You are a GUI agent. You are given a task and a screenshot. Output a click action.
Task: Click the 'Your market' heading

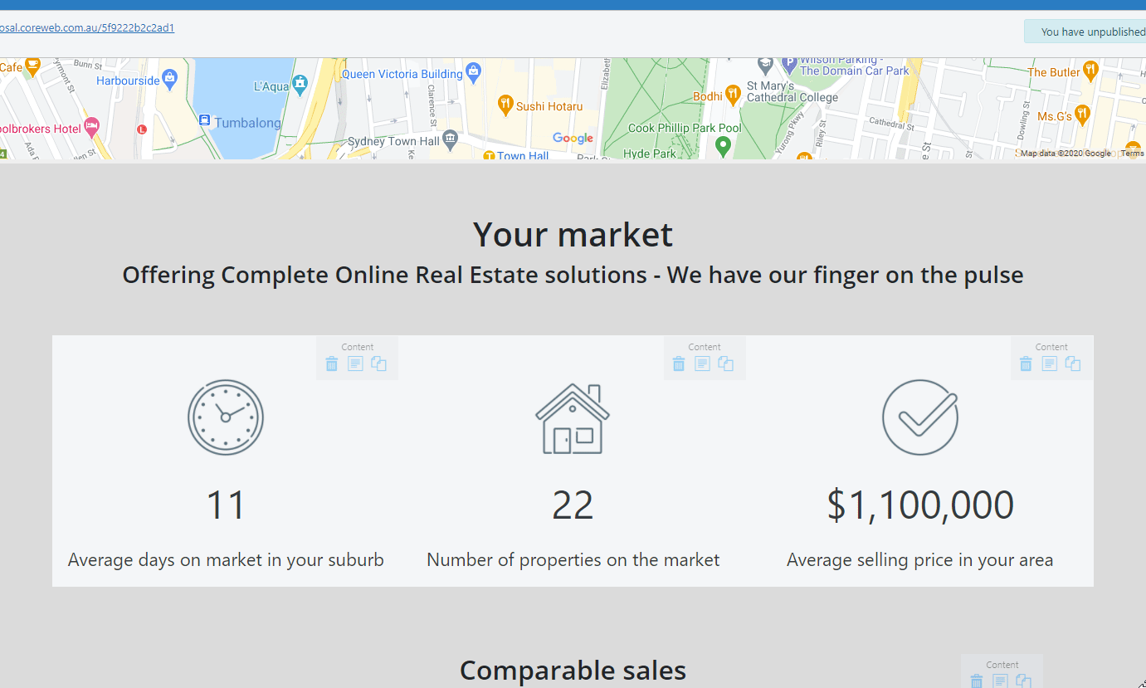coord(573,235)
